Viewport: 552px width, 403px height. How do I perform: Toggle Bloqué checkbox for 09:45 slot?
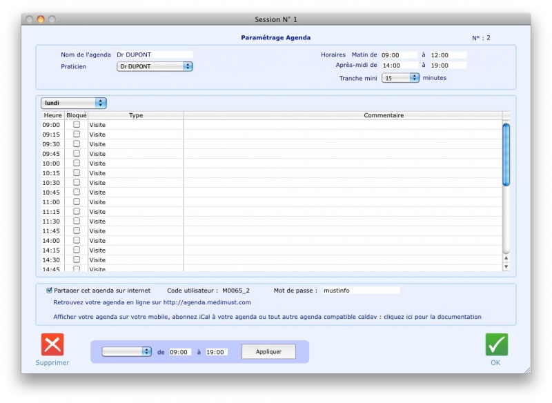[x=77, y=153]
